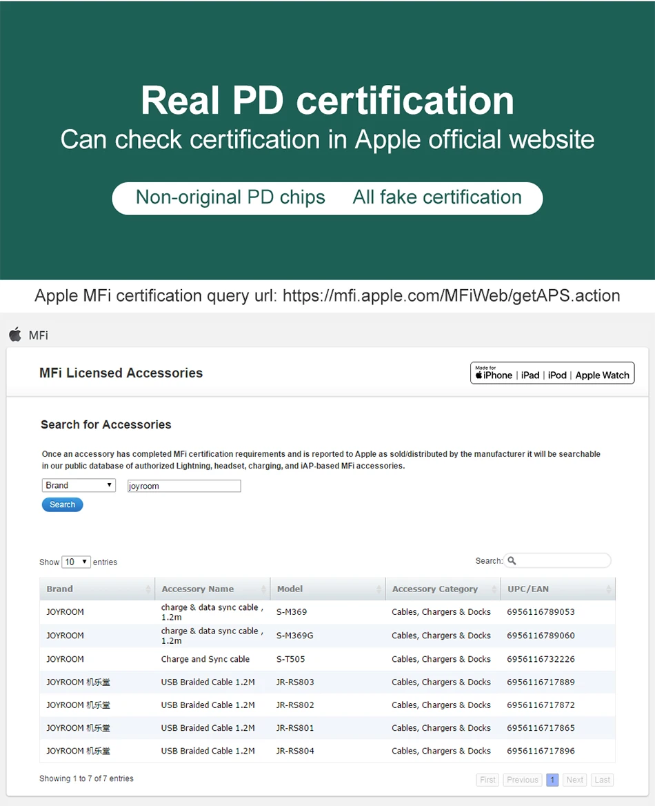Screen dimensions: 655x806
Task: Click the Apple MFi certification query url text
Action: tap(327, 295)
